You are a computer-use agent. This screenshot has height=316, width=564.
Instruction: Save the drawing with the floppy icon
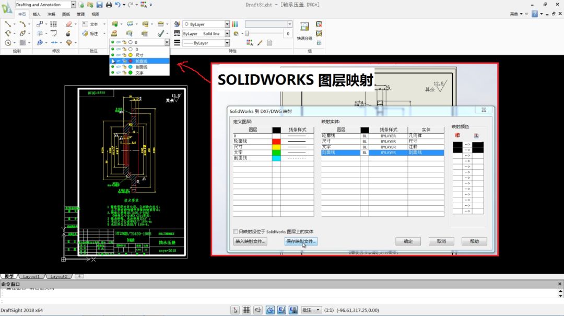100,5
